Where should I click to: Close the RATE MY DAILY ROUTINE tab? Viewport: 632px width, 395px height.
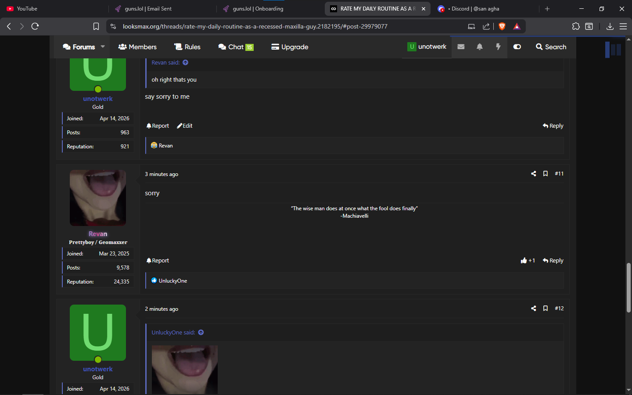click(x=424, y=9)
